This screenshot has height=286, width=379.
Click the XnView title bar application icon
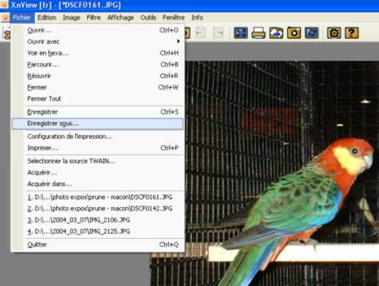coord(5,5)
